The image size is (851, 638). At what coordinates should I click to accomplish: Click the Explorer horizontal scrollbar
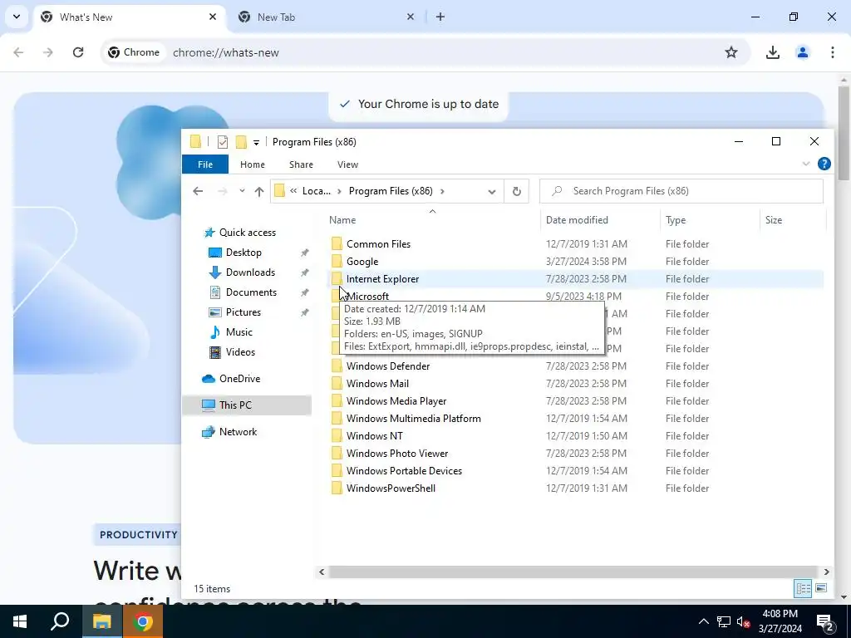pos(573,572)
